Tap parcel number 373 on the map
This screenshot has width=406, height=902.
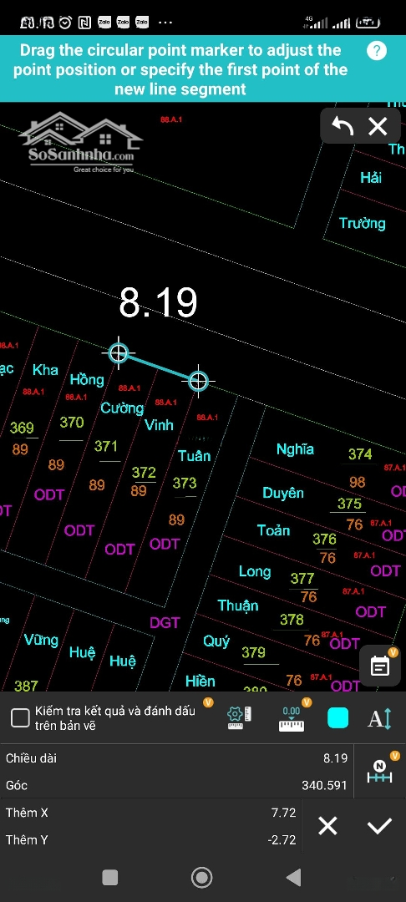tap(185, 483)
